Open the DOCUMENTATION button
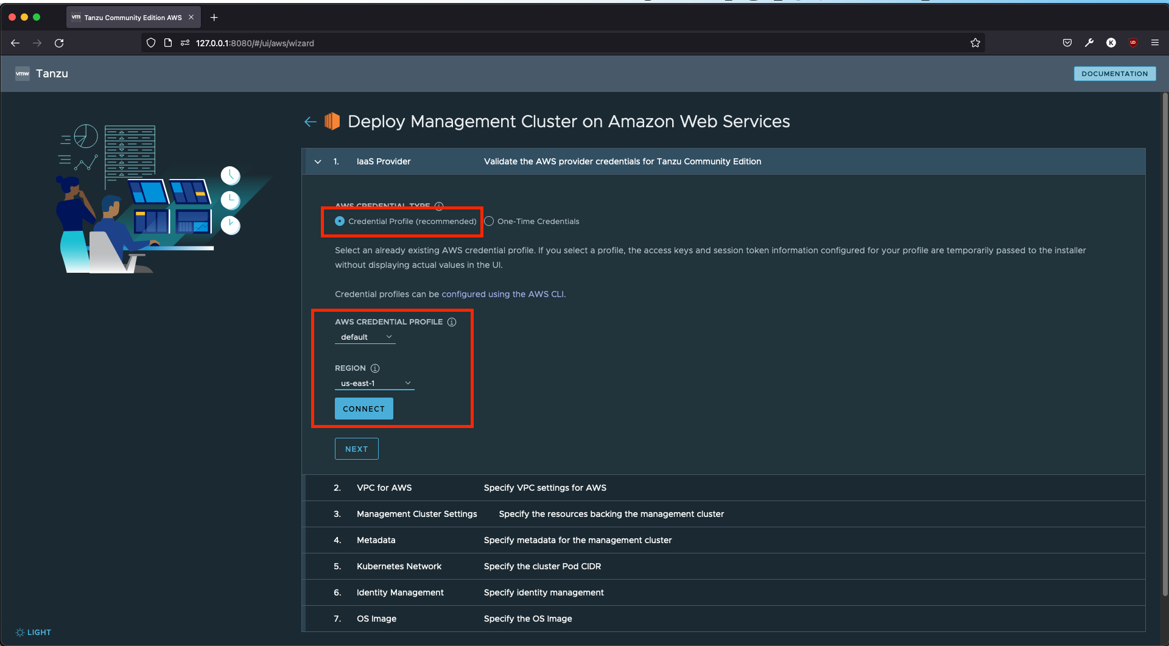This screenshot has width=1169, height=646. tap(1115, 74)
